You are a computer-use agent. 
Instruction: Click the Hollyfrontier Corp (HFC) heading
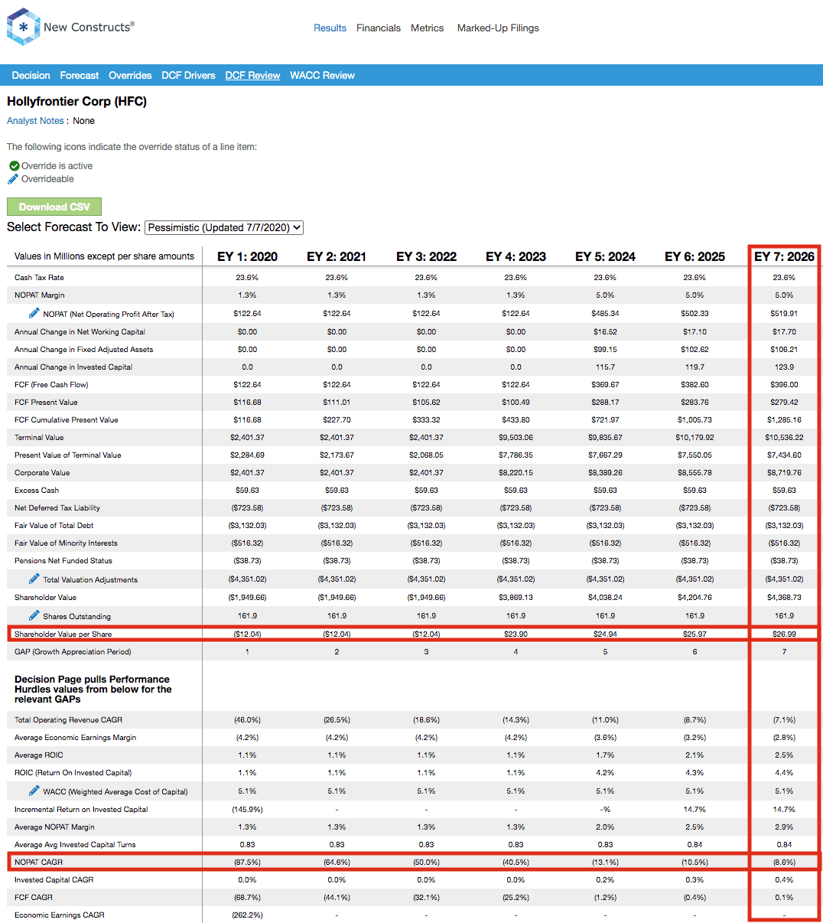[x=76, y=101]
